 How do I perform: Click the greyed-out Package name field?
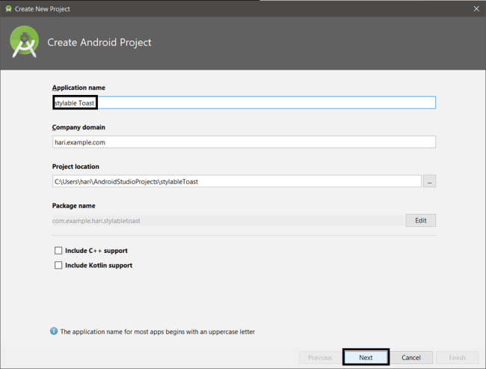click(227, 221)
